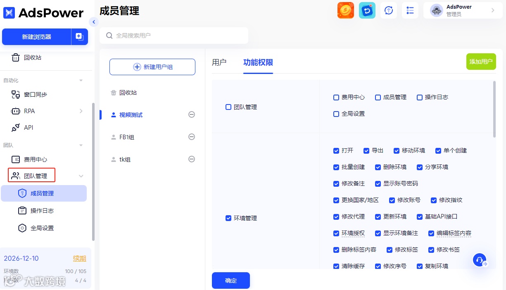Click the AdsPower user avatar
This screenshot has height=290, width=506.
coord(437,10)
